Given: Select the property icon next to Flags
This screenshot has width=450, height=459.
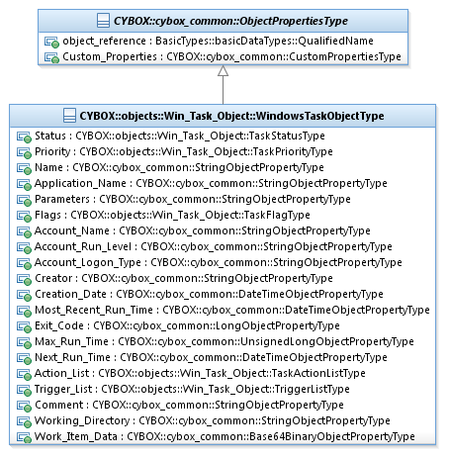Looking at the screenshot, I should [x=24, y=216].
